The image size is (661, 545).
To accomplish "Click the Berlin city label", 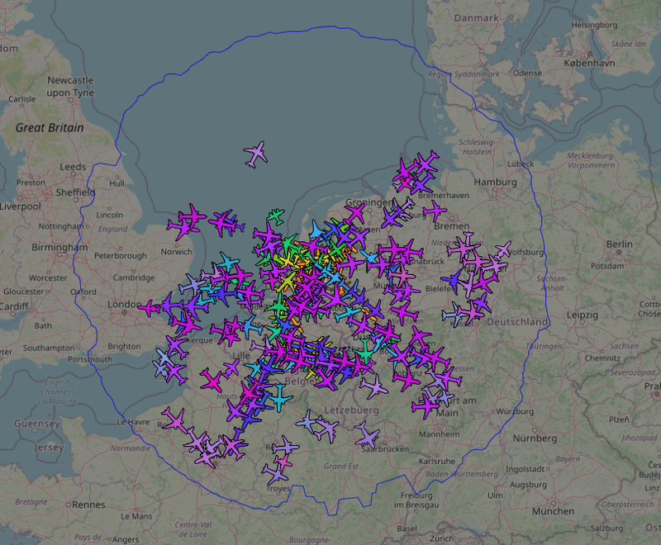I will 619,244.
